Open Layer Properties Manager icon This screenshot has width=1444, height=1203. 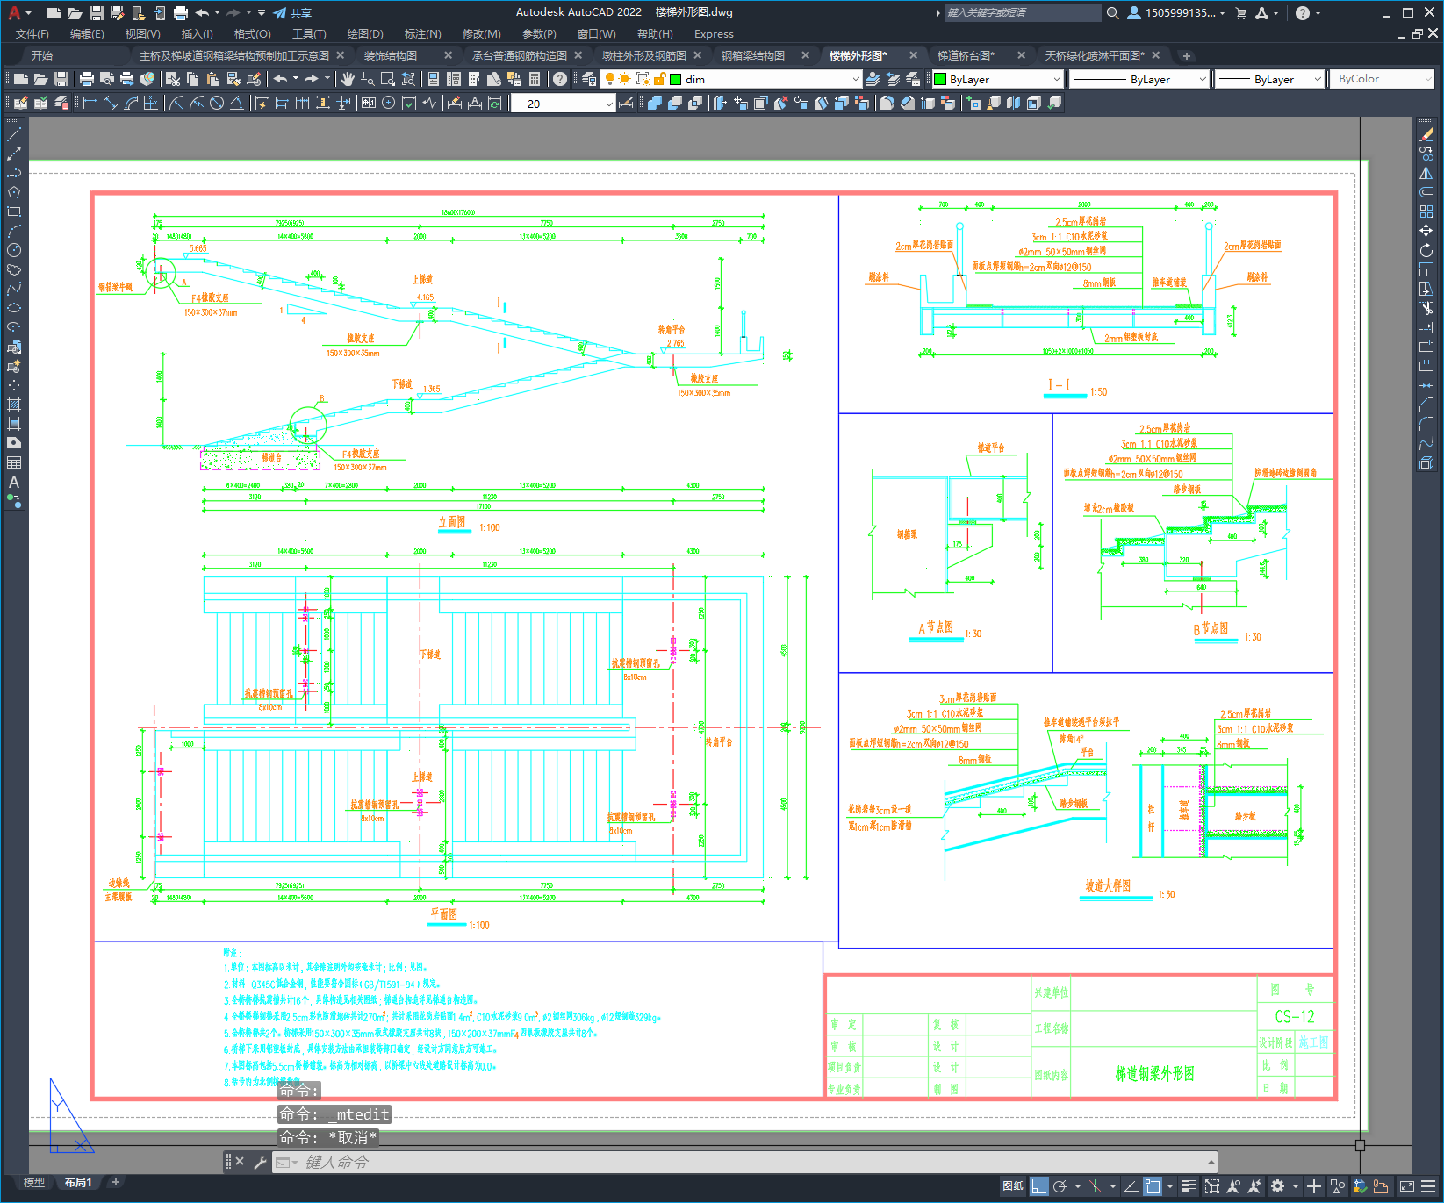tap(589, 79)
